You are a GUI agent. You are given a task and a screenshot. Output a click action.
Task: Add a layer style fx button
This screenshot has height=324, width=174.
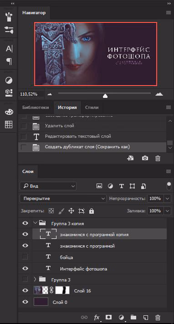[97, 318]
